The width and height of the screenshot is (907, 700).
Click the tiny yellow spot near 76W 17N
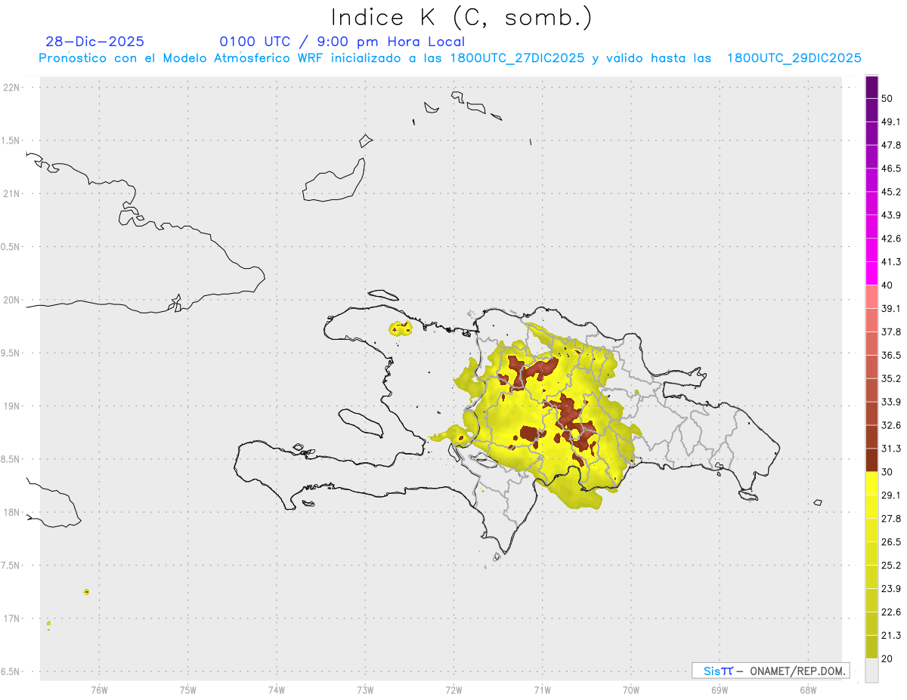pos(87,592)
